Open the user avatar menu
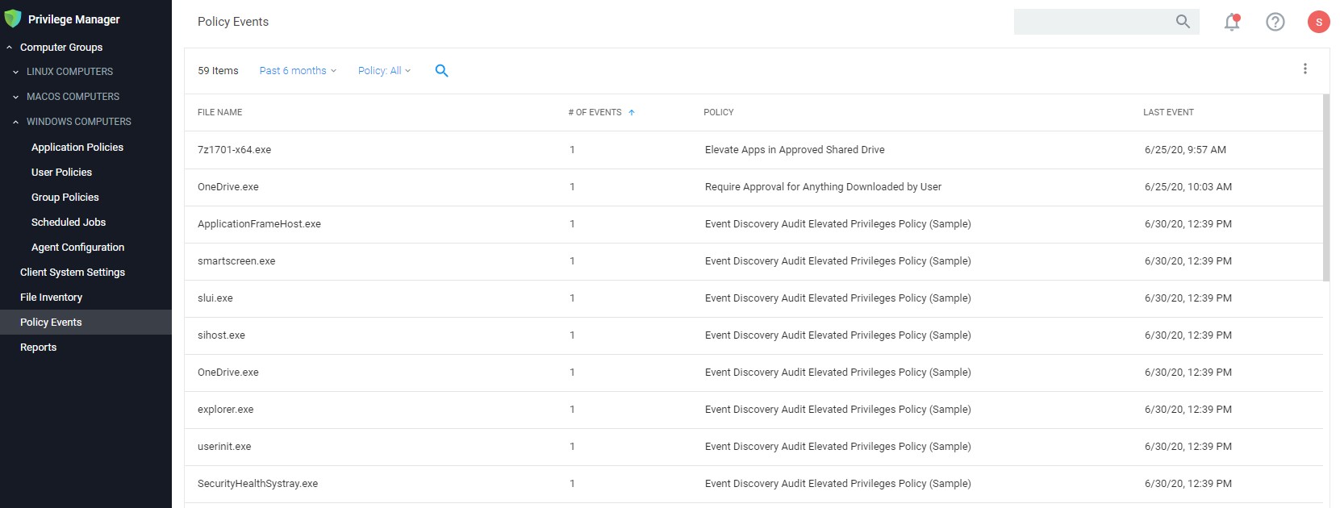The height and width of the screenshot is (508, 1340). tap(1319, 22)
